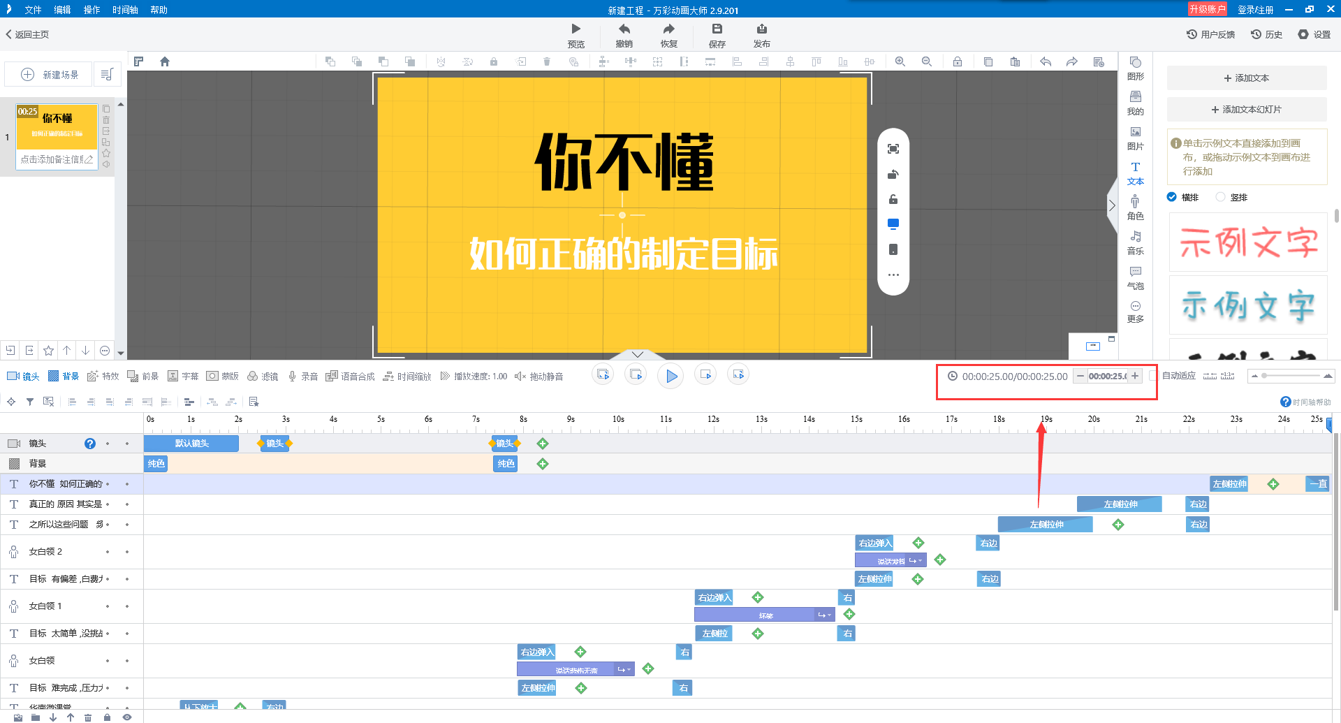Click 升级账户 button
The image size is (1341, 723).
1208,9
